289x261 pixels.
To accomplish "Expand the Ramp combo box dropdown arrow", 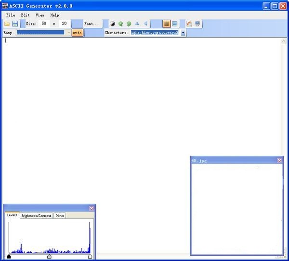I will click(68, 33).
